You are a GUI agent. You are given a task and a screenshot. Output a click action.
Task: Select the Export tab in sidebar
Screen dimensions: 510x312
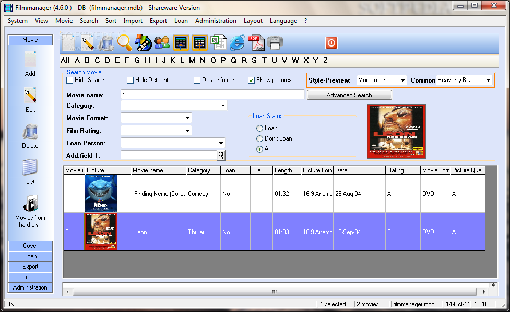[30, 267]
